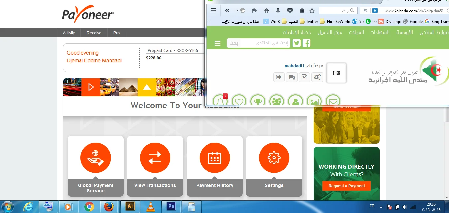The width and height of the screenshot is (449, 213).
Task: Click the forum Twitter icon
Action: [297, 43]
